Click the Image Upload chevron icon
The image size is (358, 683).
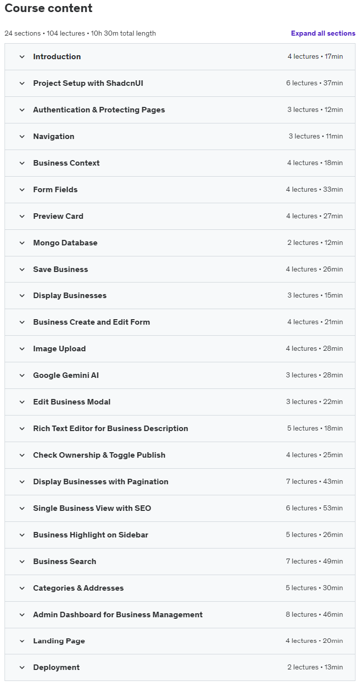click(22, 349)
